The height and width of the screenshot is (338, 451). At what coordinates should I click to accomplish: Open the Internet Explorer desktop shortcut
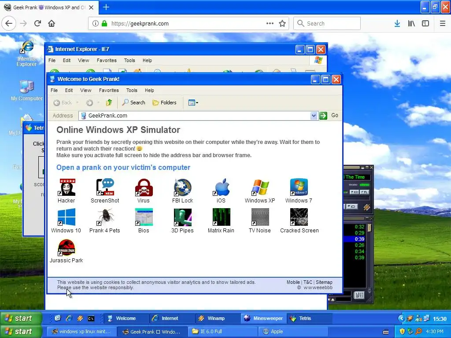[27, 54]
